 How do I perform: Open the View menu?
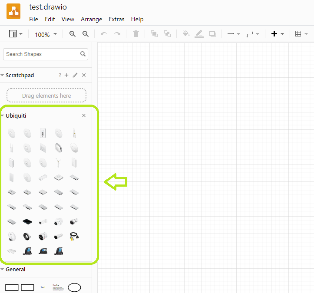68,19
